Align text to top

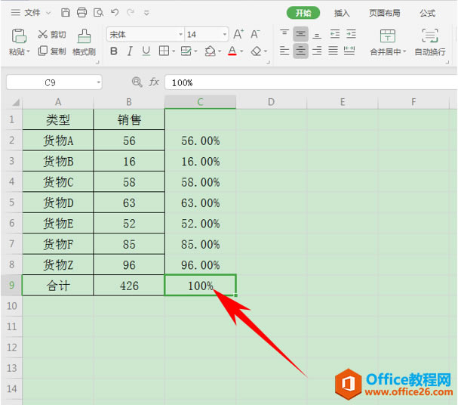click(284, 34)
